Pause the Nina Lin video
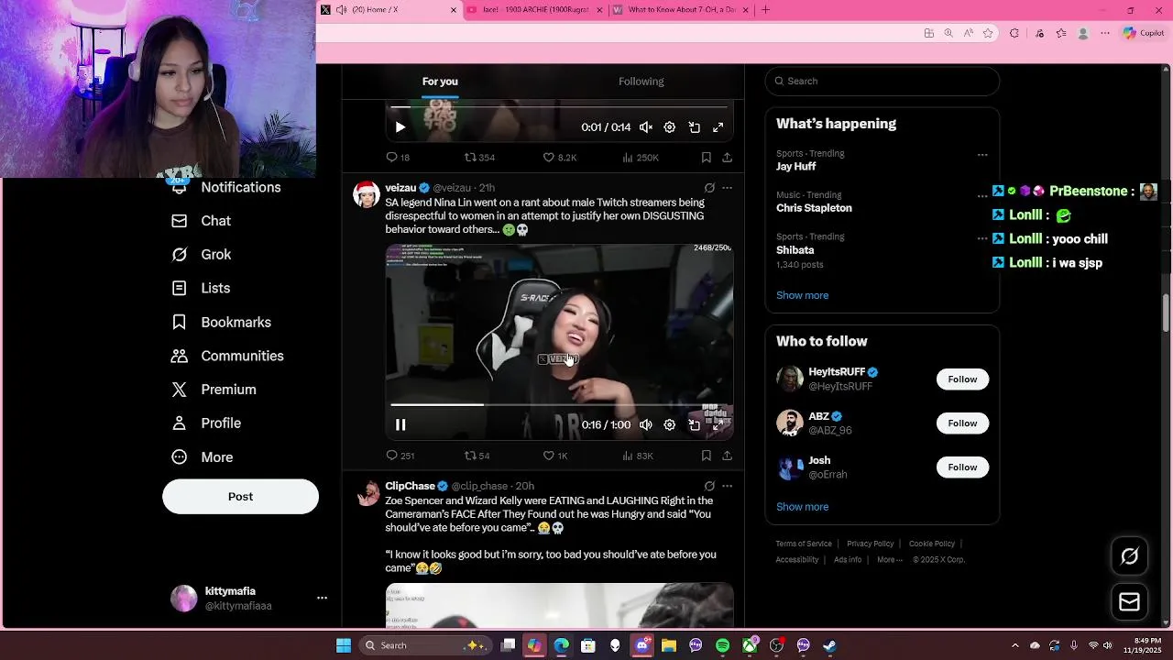 click(x=400, y=424)
